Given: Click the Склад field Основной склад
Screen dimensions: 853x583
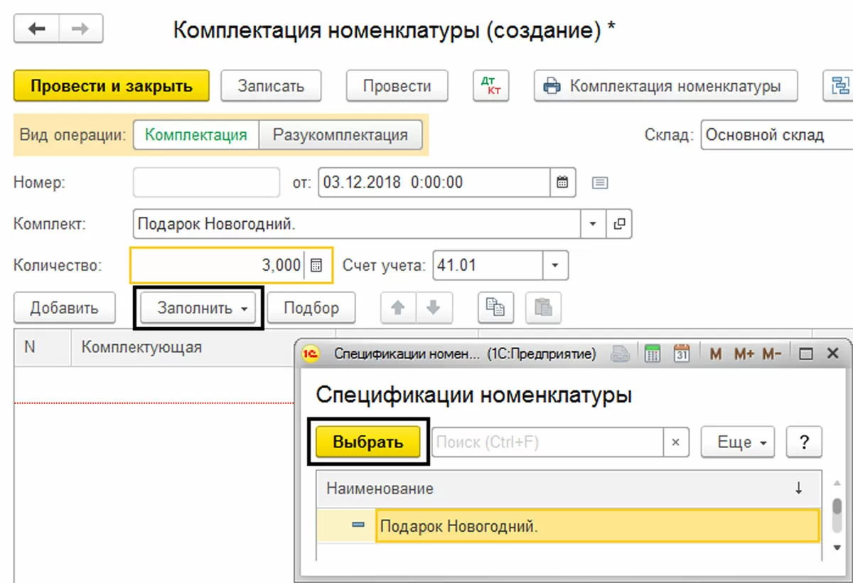Looking at the screenshot, I should 776,135.
